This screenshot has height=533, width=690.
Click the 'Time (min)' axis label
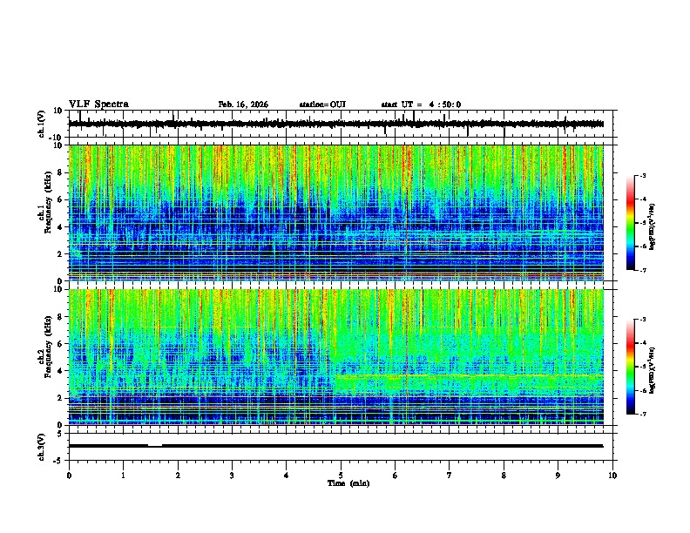point(348,483)
